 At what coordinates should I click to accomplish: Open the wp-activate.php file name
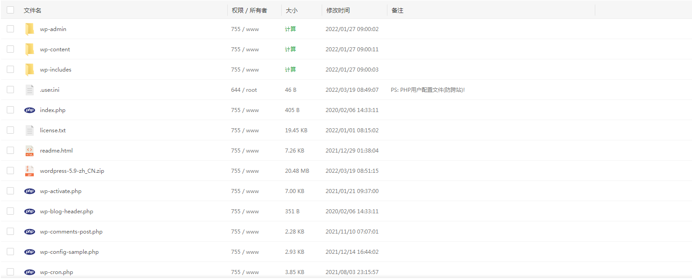click(61, 191)
